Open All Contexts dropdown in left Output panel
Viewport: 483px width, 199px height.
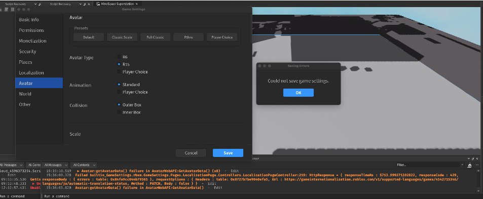(33, 165)
